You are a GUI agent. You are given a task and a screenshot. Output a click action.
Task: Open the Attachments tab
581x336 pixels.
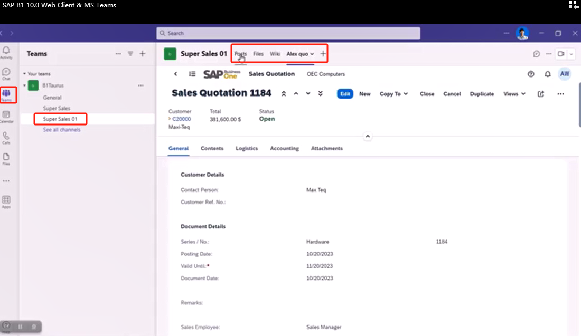click(x=327, y=148)
